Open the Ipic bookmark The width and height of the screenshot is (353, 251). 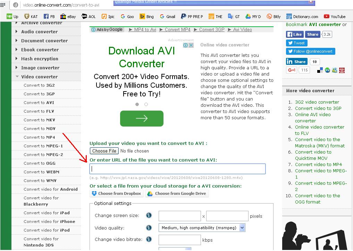click(x=108, y=16)
